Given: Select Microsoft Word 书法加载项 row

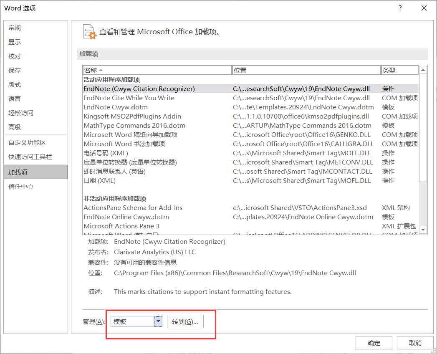Looking at the screenshot, I should pos(250,144).
